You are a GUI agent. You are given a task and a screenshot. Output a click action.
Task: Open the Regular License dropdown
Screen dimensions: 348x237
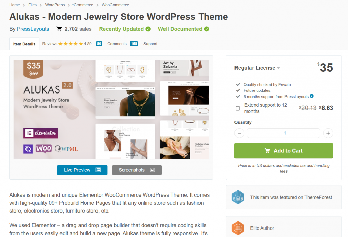(257, 68)
